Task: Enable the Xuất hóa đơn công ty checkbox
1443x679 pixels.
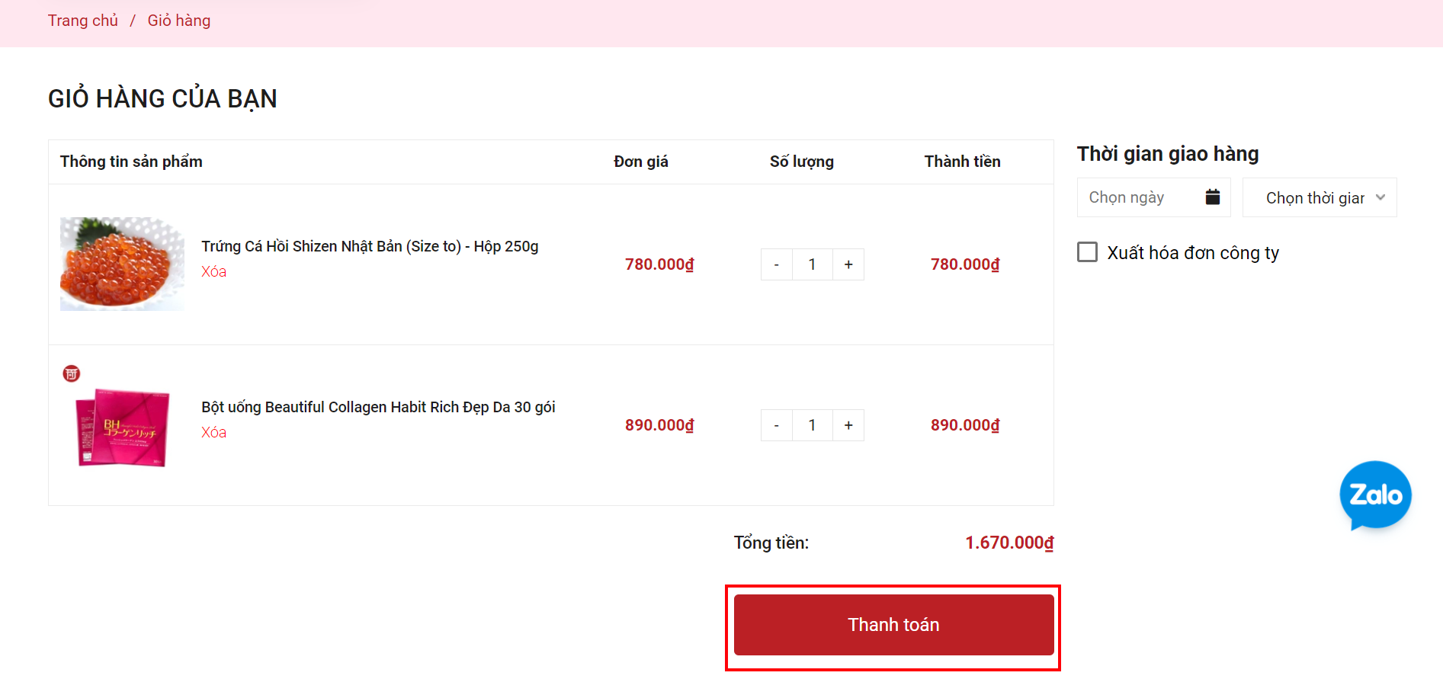Action: (x=1087, y=252)
